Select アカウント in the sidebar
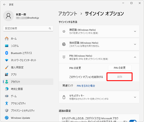 point(28,82)
